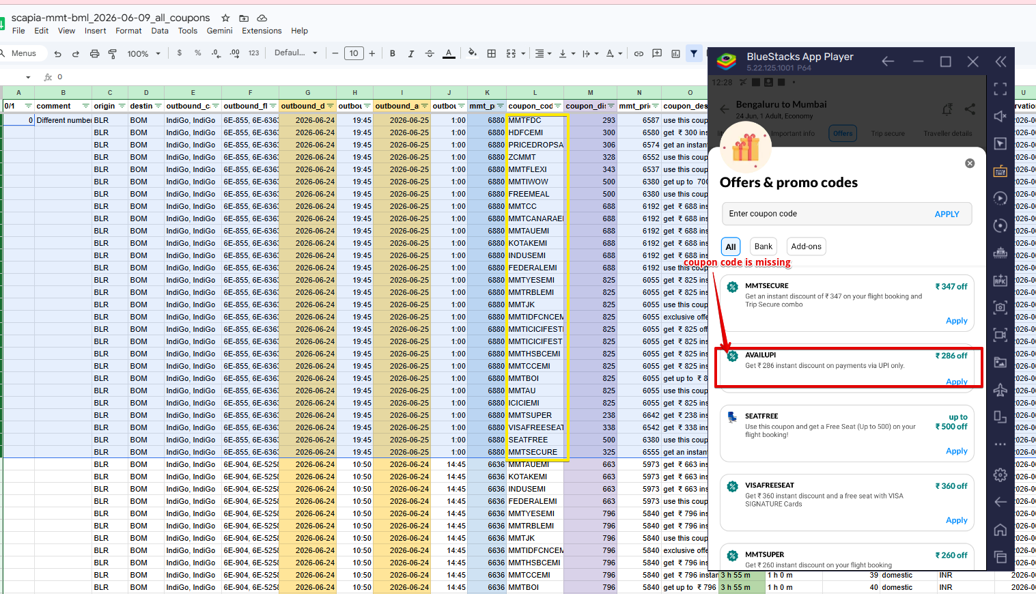The height and width of the screenshot is (594, 1036).
Task: Toggle italic formatting in Sheets
Action: click(411, 53)
